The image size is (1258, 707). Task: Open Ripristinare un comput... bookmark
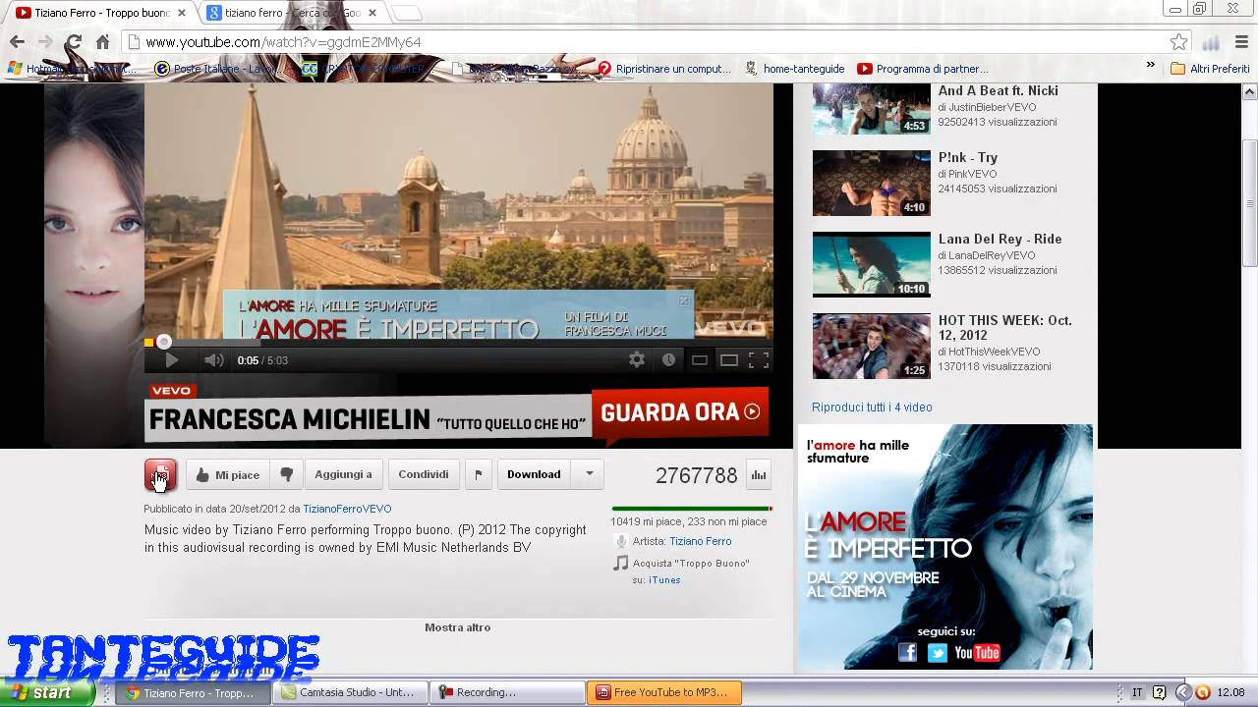coord(663,69)
